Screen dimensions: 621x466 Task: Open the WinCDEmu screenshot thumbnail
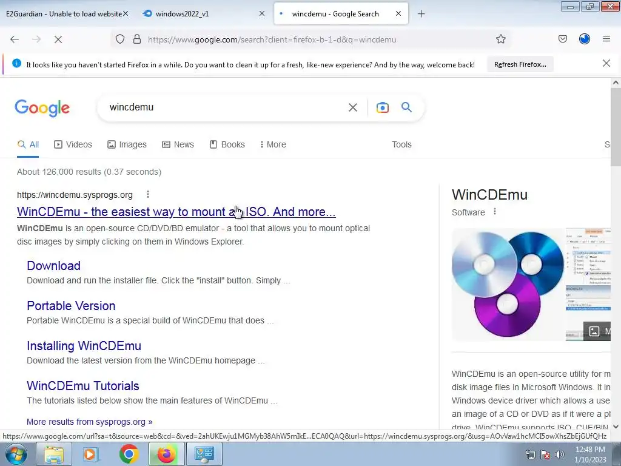tap(588, 285)
